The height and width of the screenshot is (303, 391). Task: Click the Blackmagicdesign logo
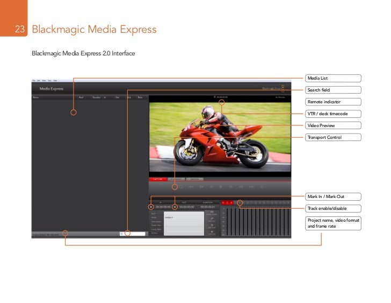(x=273, y=88)
